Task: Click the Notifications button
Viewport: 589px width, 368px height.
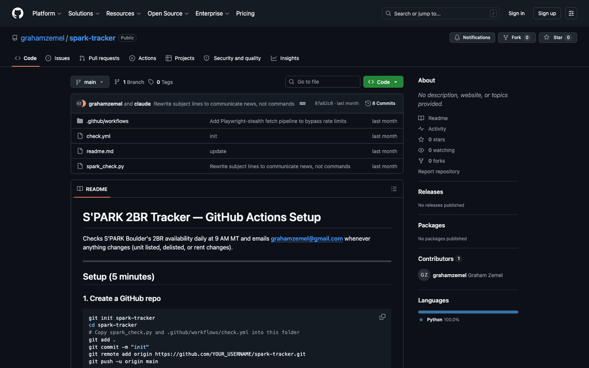Action: click(x=472, y=38)
